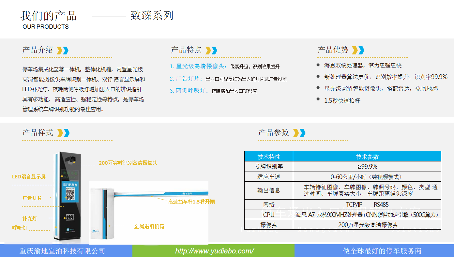Screen dimensions: 454x257
Task: Open the http://www.yudiebo.com/ link
Action: 214,251
